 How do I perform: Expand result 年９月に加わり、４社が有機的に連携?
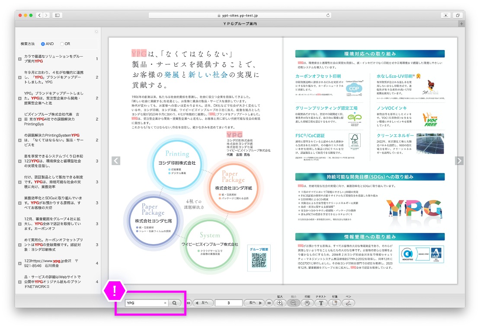(x=19, y=77)
